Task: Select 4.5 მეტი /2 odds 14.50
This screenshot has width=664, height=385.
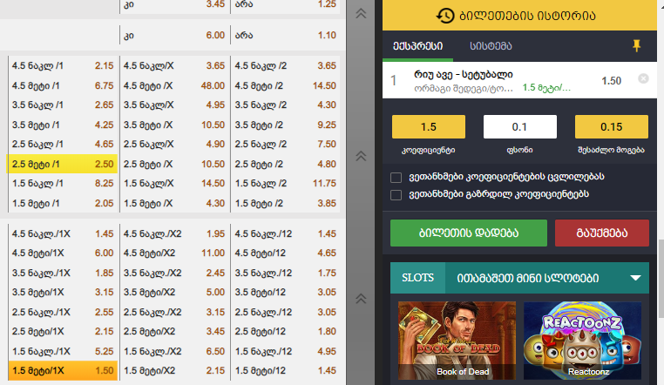Action: [286, 86]
